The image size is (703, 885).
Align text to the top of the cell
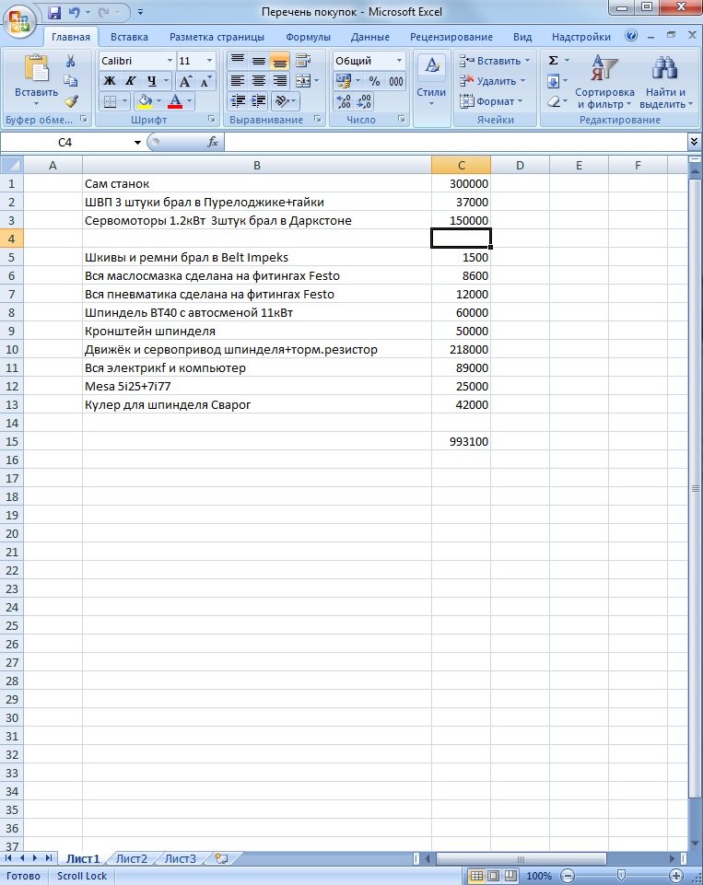pyautogui.click(x=238, y=61)
